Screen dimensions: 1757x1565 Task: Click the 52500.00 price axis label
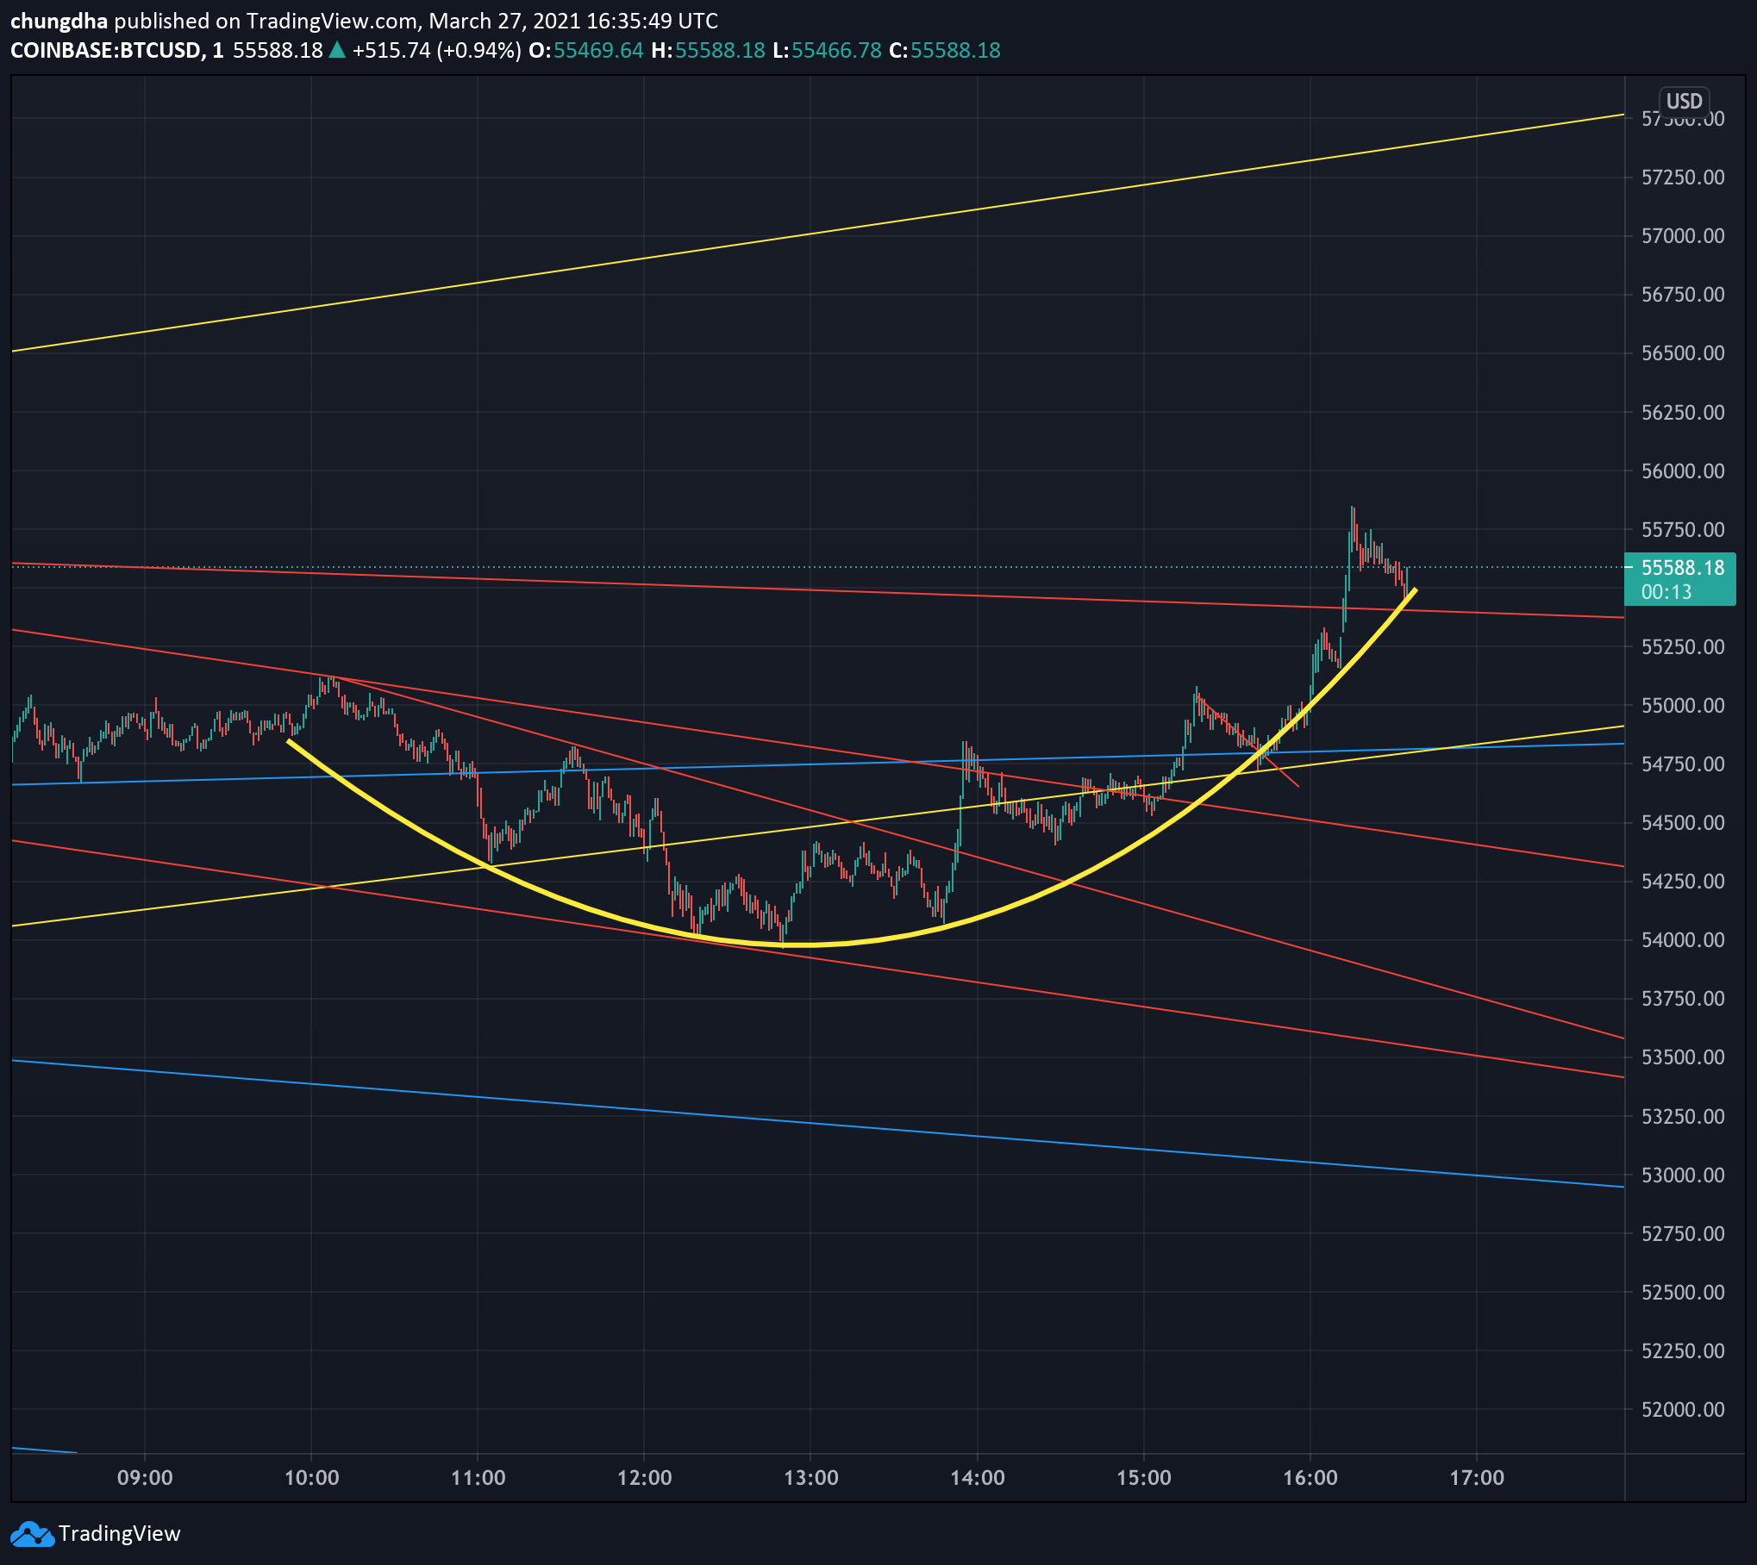point(1682,1293)
